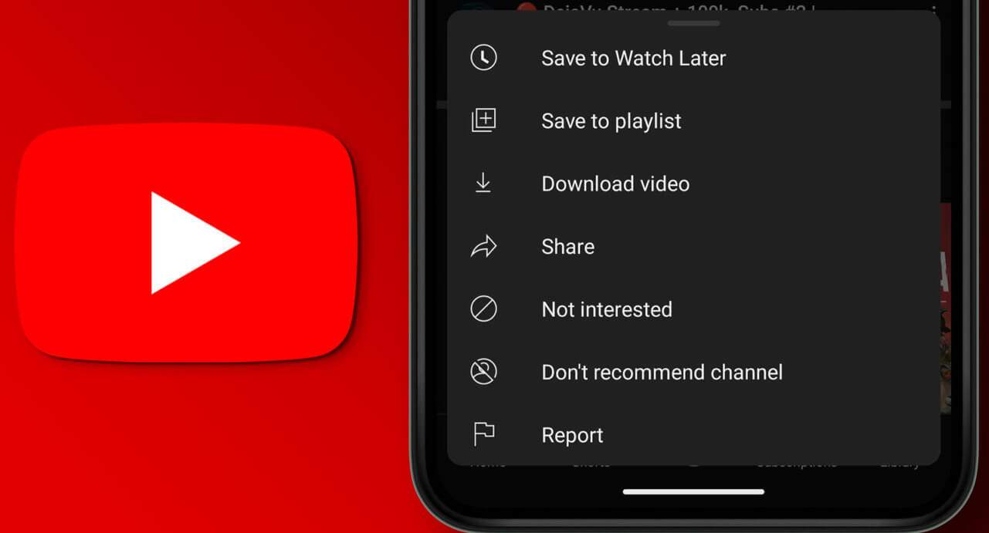Tap the bottom sheet drag handle

pos(693,23)
